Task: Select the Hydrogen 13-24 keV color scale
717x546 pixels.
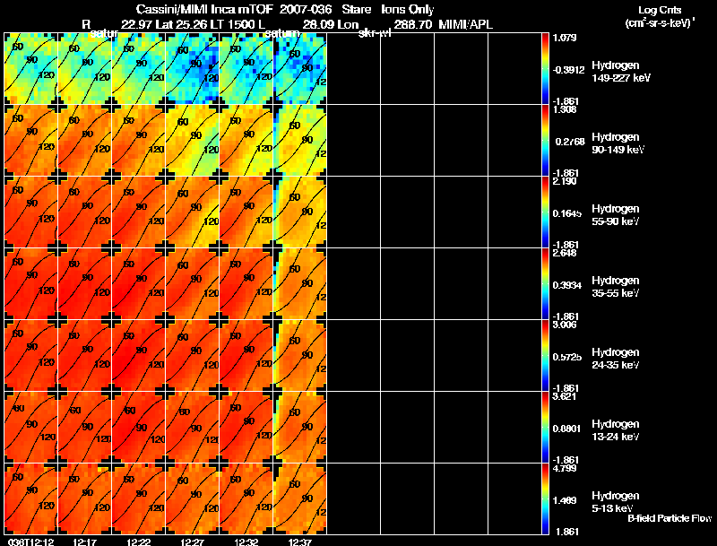Action: pos(545,427)
